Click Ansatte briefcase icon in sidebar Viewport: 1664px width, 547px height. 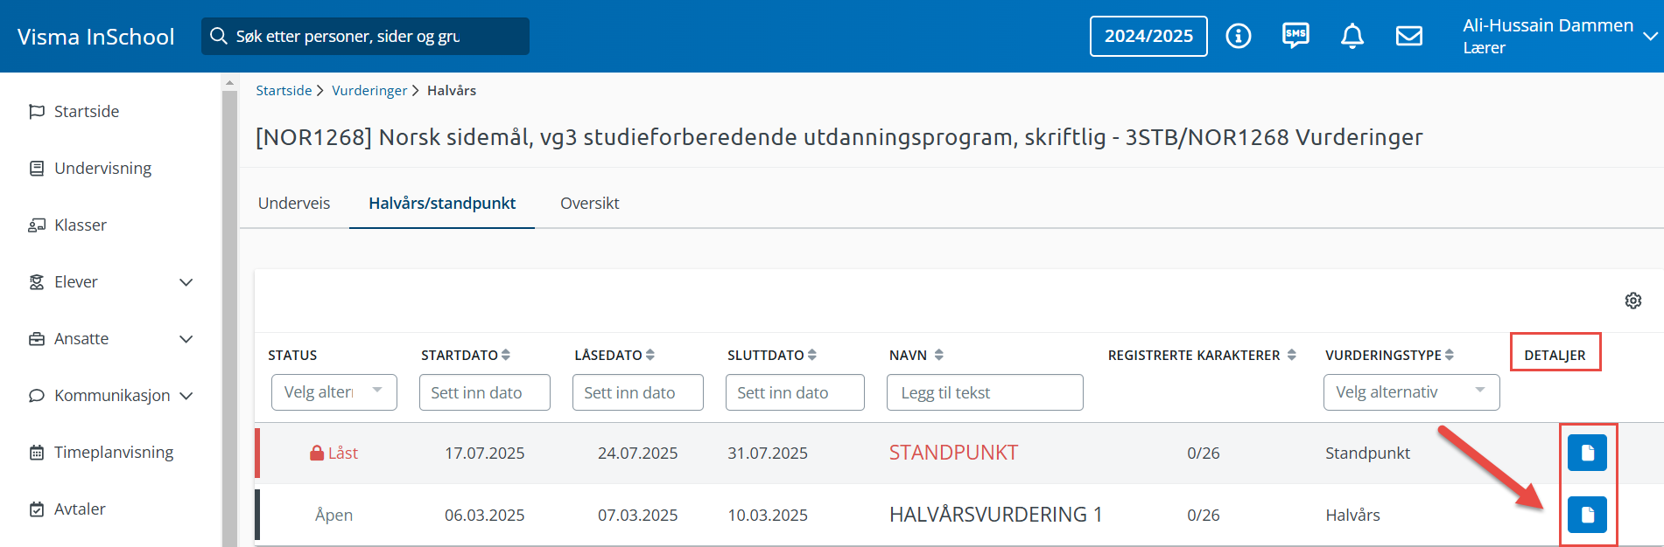[37, 338]
